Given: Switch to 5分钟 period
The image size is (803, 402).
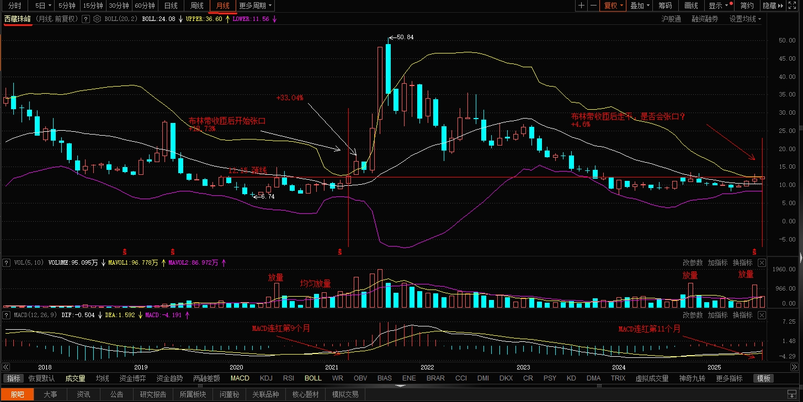Looking at the screenshot, I should click(67, 6).
